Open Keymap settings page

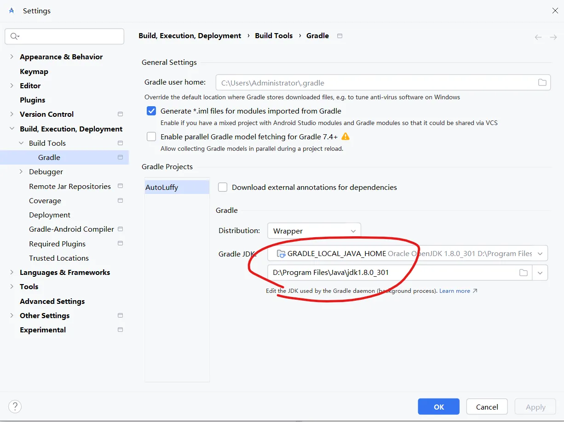point(34,71)
